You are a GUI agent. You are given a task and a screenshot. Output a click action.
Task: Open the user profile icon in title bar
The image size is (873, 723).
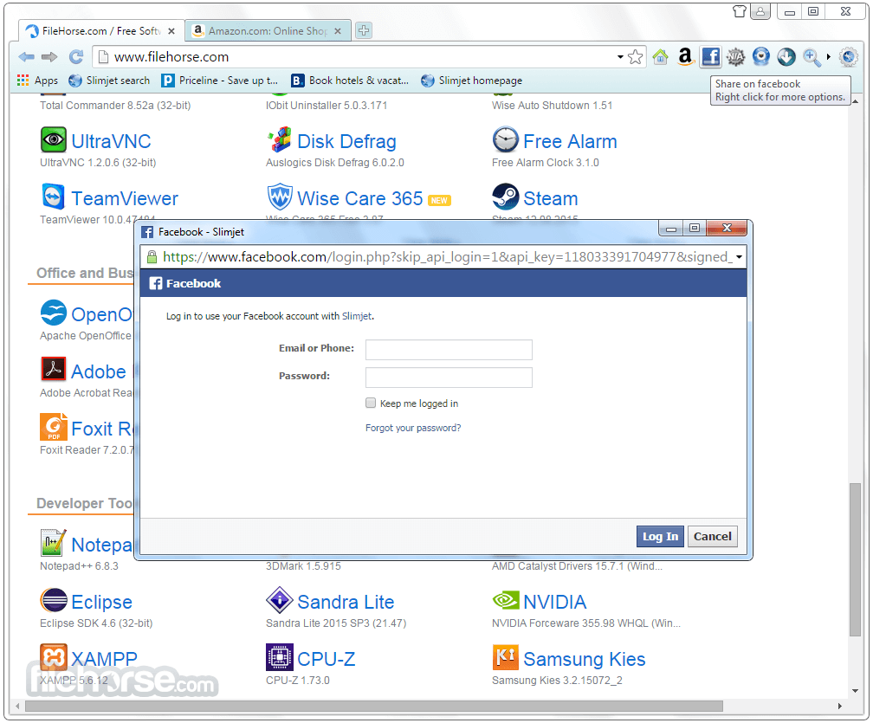pyautogui.click(x=760, y=11)
